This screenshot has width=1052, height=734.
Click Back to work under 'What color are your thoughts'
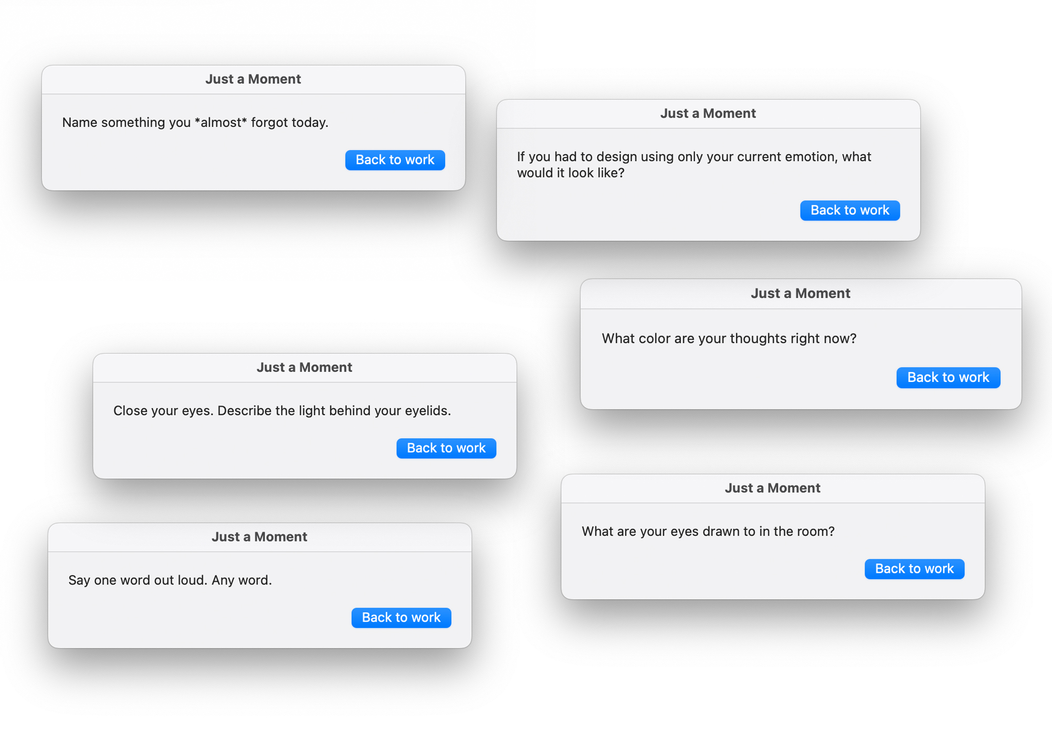click(948, 377)
